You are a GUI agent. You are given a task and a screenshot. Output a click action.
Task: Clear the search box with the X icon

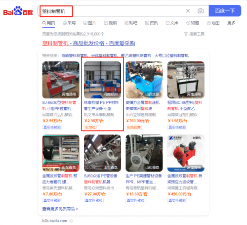[x=188, y=11]
